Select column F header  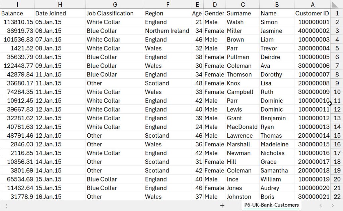(x=167, y=4)
